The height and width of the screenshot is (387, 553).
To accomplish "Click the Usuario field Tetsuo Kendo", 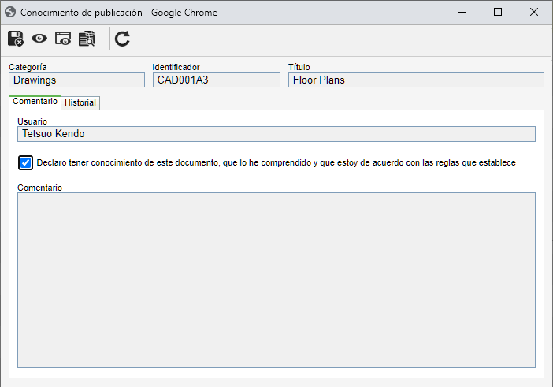I will 276,134.
